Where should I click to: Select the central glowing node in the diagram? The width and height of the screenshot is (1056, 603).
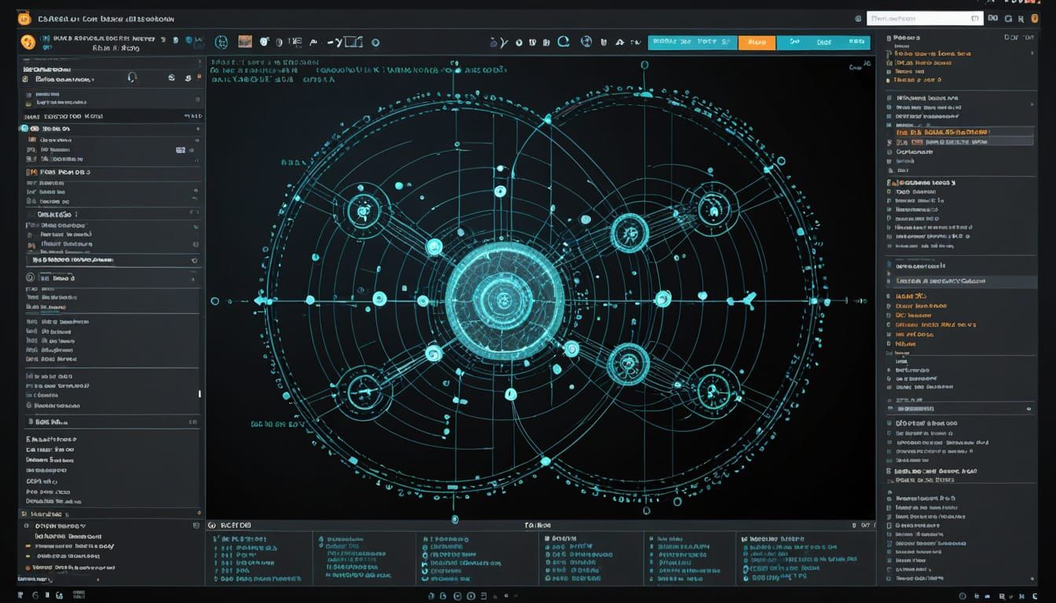[x=504, y=299]
